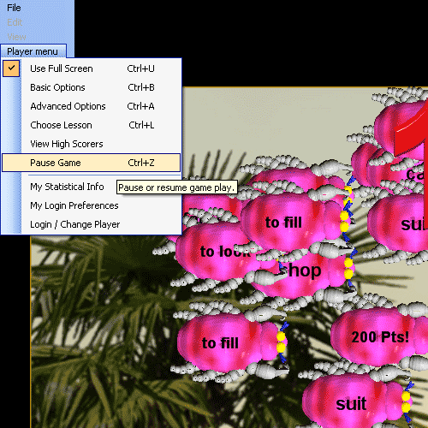The image size is (428, 428).
Task: Open the File menu
Action: 14,8
